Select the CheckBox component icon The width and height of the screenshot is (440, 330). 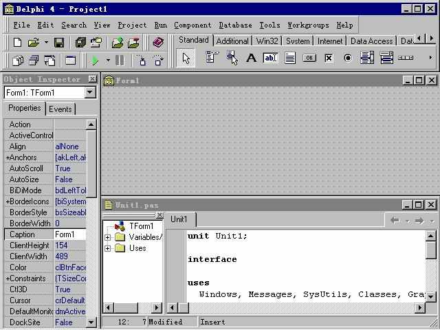point(329,58)
